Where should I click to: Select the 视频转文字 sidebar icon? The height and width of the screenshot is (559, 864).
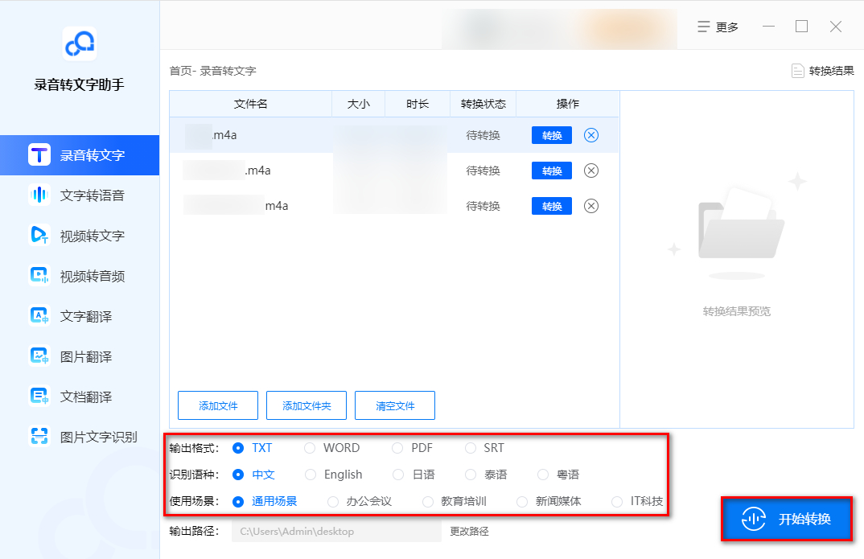(x=39, y=236)
